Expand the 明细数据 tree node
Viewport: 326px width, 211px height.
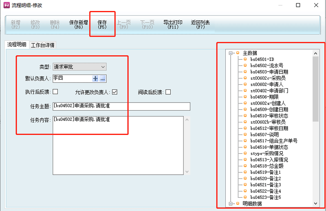(231, 203)
